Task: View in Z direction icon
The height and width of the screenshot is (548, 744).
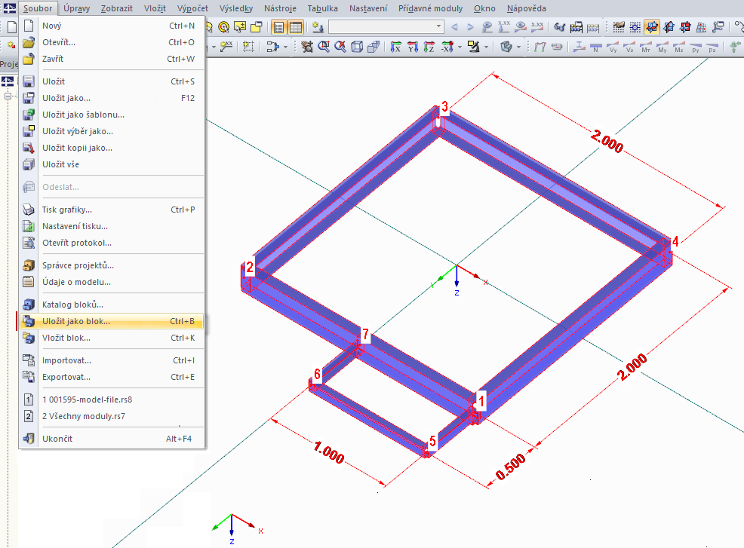Action: [x=429, y=47]
